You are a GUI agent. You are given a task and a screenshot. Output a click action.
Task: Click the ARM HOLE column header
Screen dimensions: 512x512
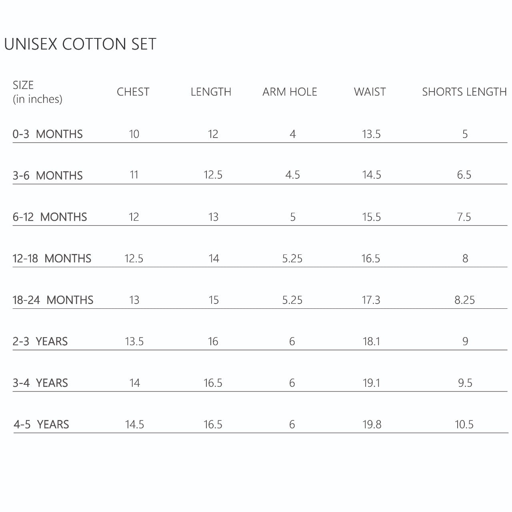pyautogui.click(x=290, y=92)
